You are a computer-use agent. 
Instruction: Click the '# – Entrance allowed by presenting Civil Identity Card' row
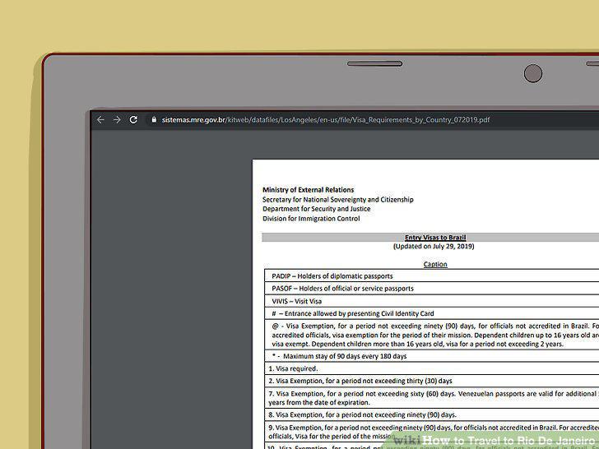(432, 313)
